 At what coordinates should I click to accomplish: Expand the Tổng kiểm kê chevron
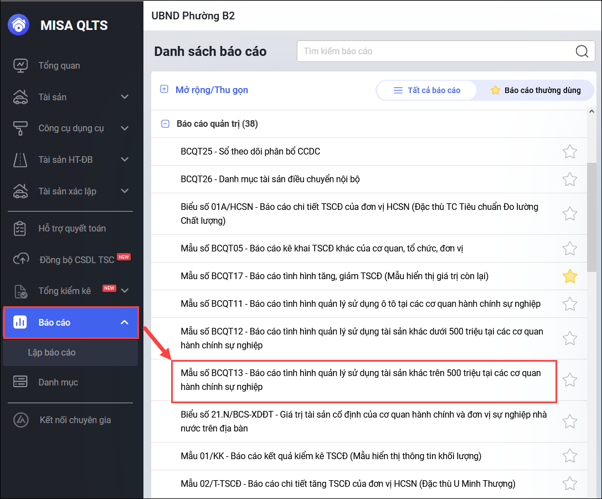coord(125,291)
